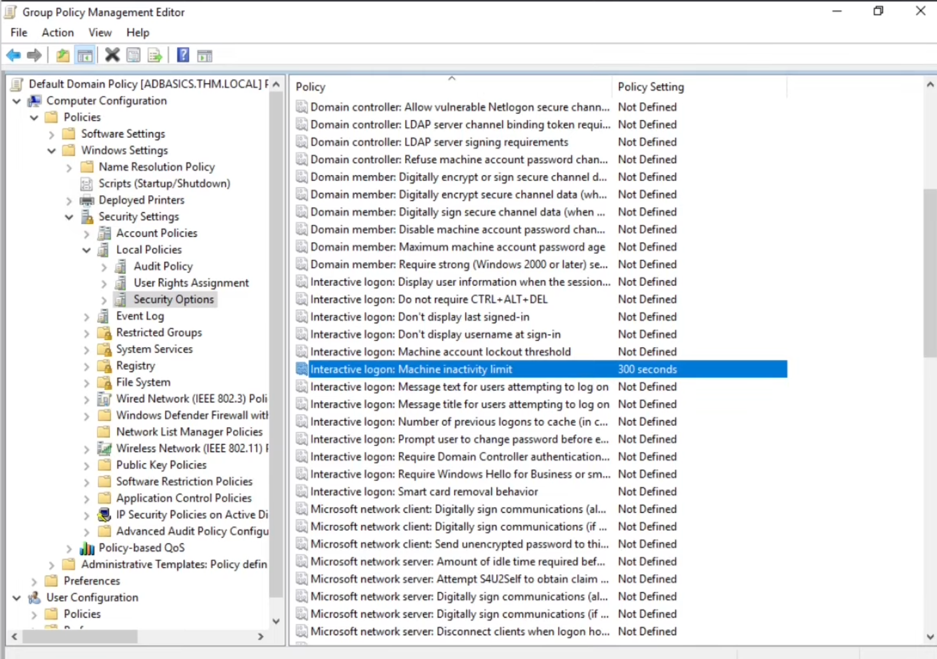
Task: Select Interactive logon: Smart card removal behavior
Action: point(424,491)
